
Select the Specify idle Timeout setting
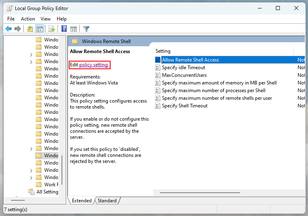coord(183,68)
